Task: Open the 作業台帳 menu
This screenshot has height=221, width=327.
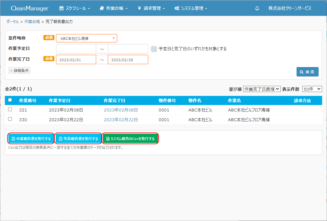Action: coord(114,8)
